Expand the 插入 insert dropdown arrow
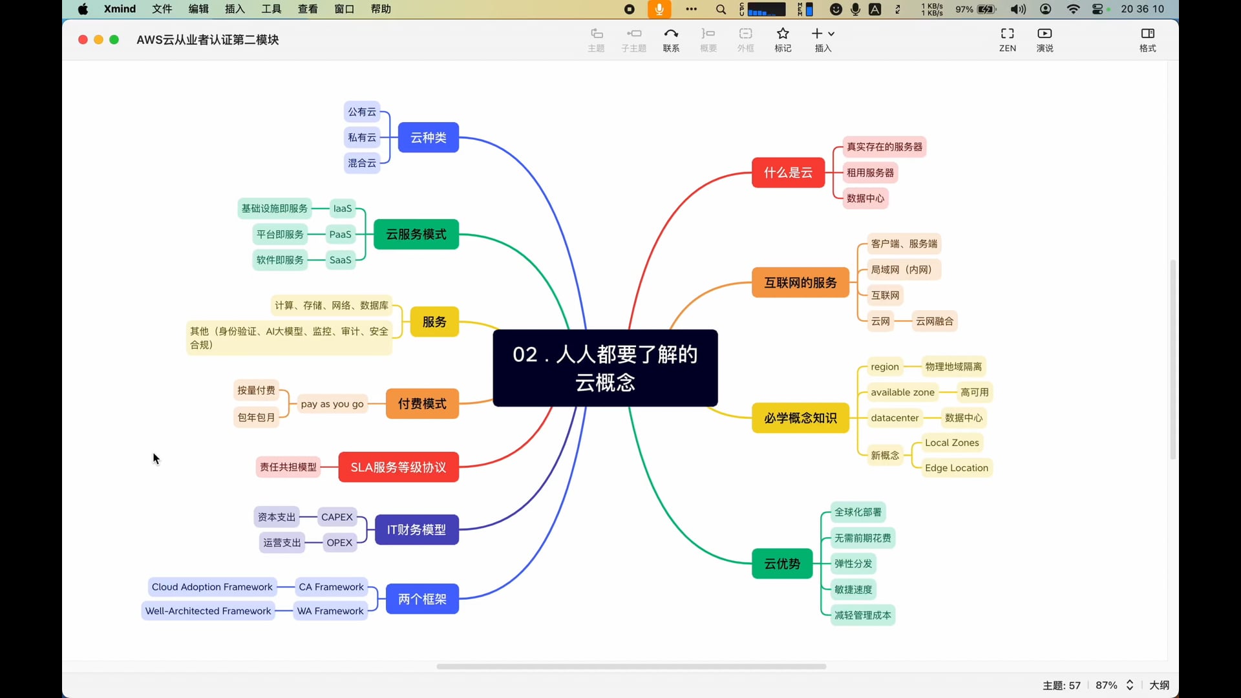 (831, 34)
